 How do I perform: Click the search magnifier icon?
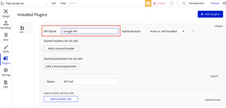(x=184, y=3)
